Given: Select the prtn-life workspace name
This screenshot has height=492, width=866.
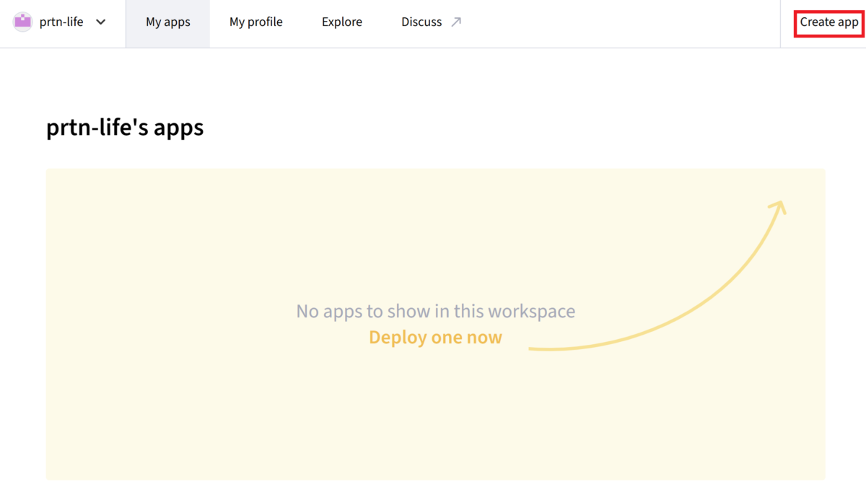Looking at the screenshot, I should point(61,22).
